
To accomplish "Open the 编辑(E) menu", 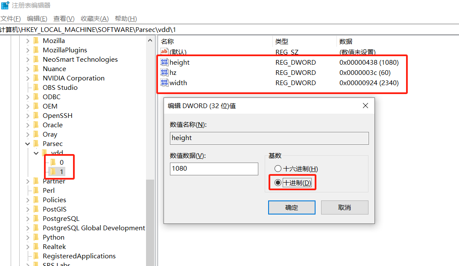I will point(37,19).
